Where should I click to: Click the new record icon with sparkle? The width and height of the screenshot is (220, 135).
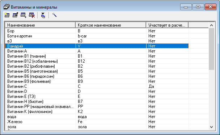click(7, 15)
